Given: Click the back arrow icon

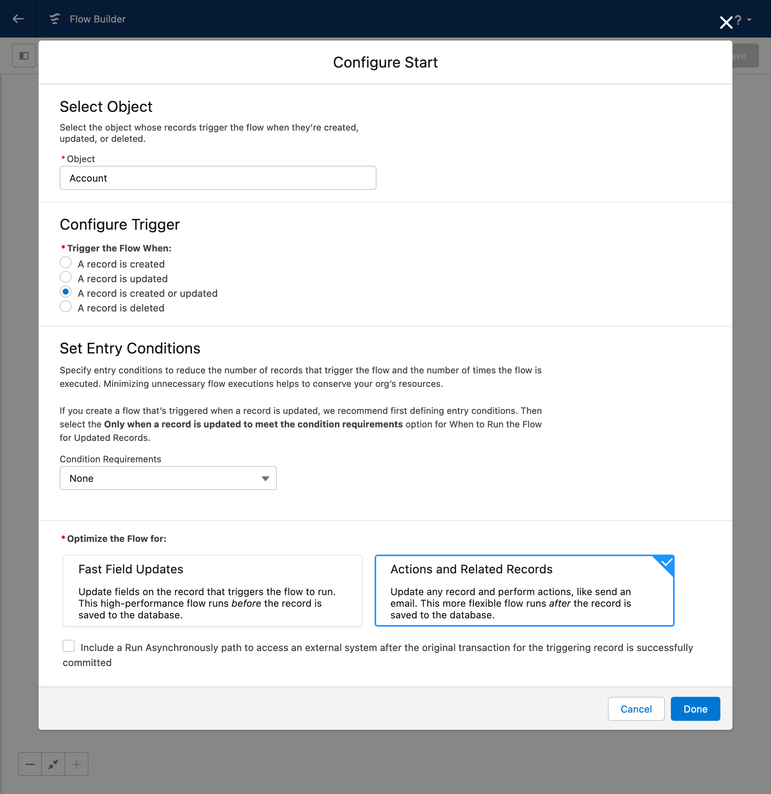Looking at the screenshot, I should (x=18, y=19).
